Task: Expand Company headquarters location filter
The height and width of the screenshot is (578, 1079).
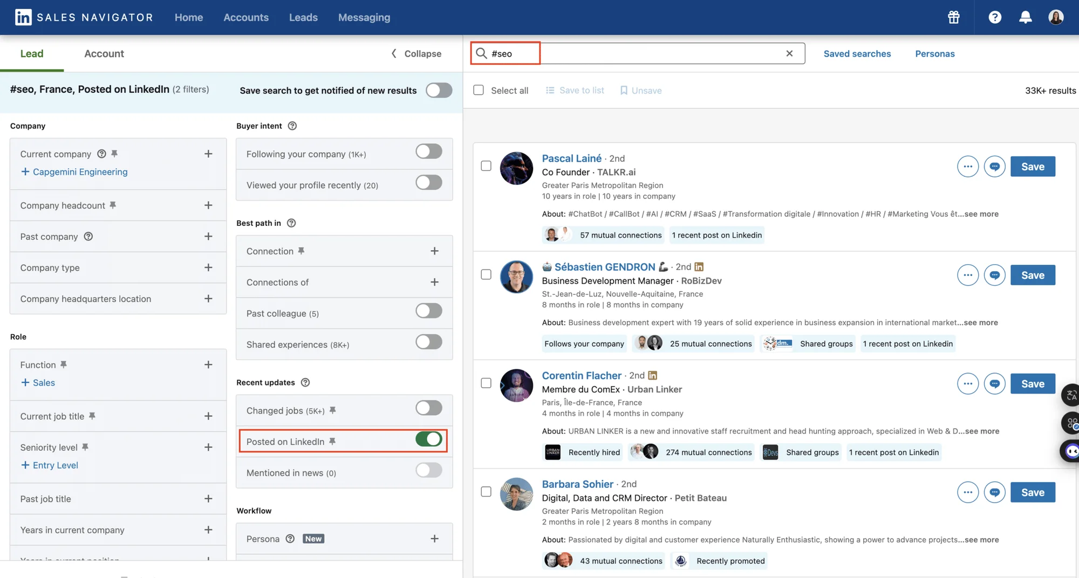Action: click(208, 299)
